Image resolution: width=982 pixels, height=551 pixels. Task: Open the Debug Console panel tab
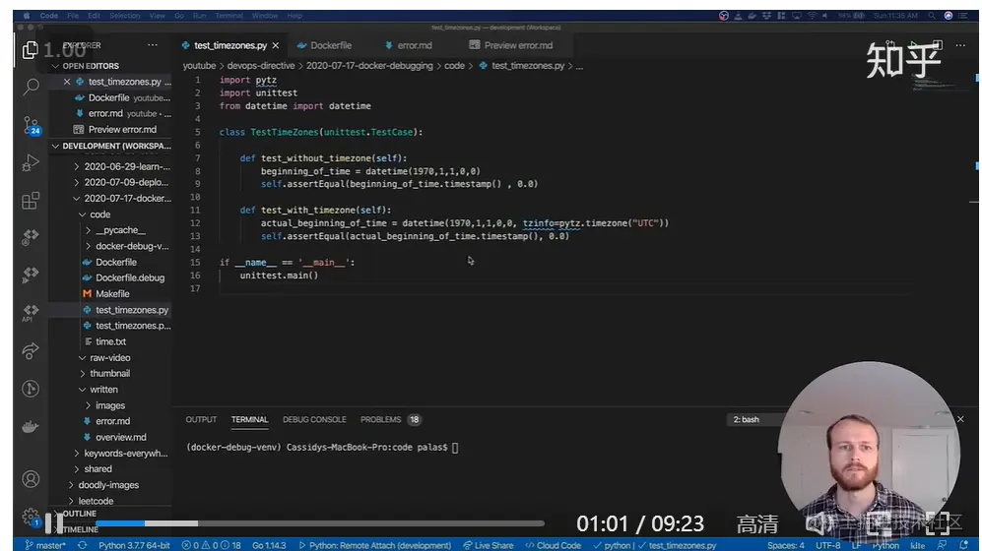[314, 420]
